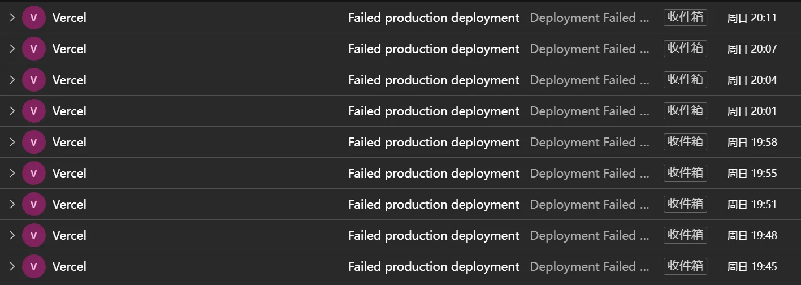Click the Vercel avatar on the 19:48 email
Image resolution: width=801 pixels, height=285 pixels.
click(x=33, y=235)
